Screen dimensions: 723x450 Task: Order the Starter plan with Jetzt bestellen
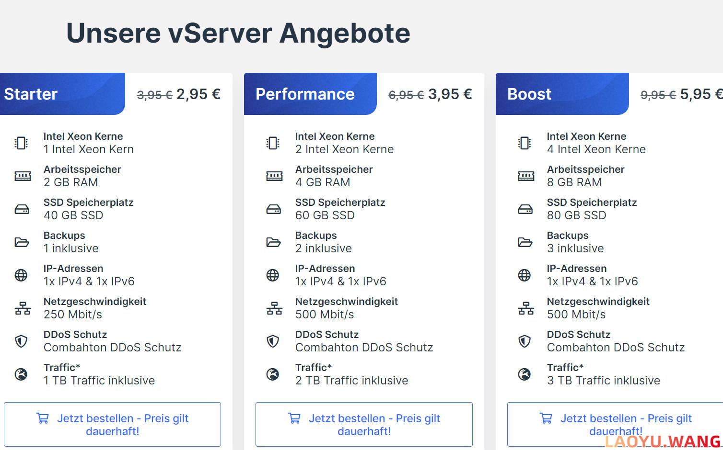pos(112,425)
